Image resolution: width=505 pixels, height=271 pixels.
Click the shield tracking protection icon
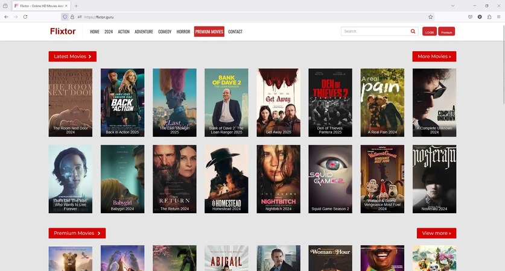click(65, 17)
